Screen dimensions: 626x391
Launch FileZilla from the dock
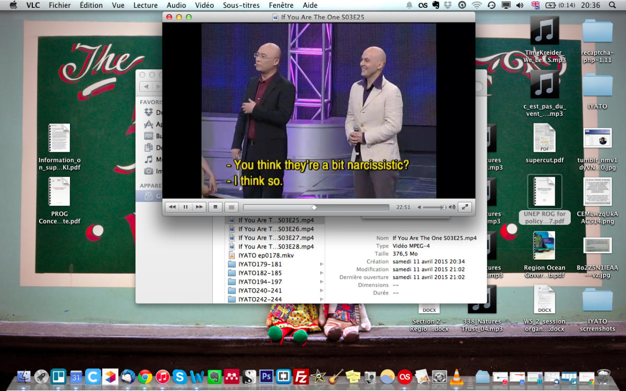click(x=300, y=376)
